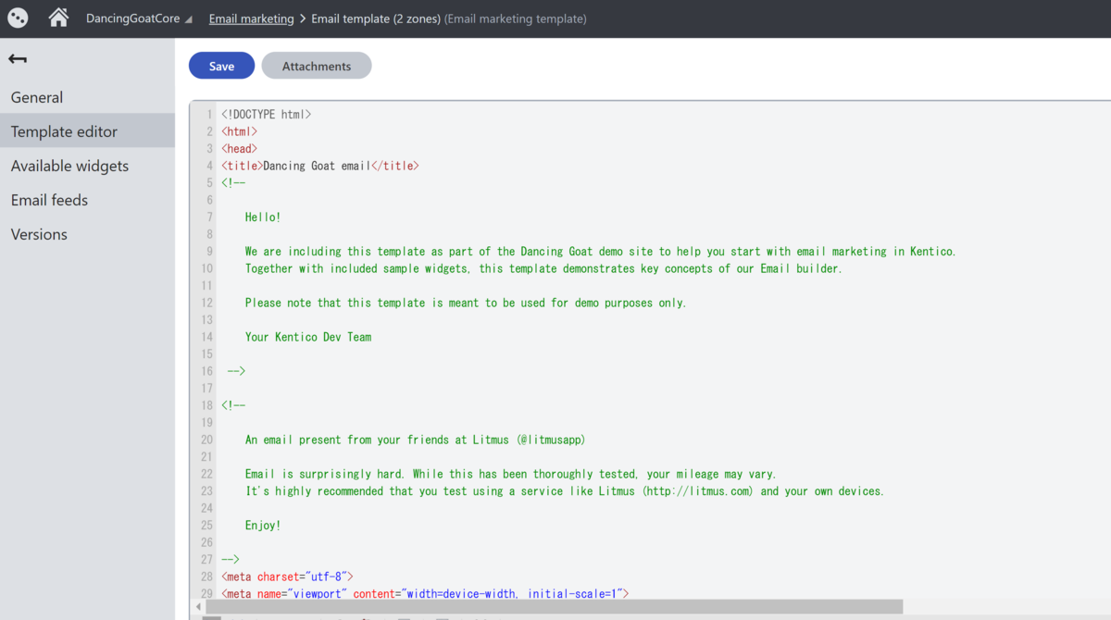Go to the Versions tab
The width and height of the screenshot is (1111, 620).
click(87, 234)
